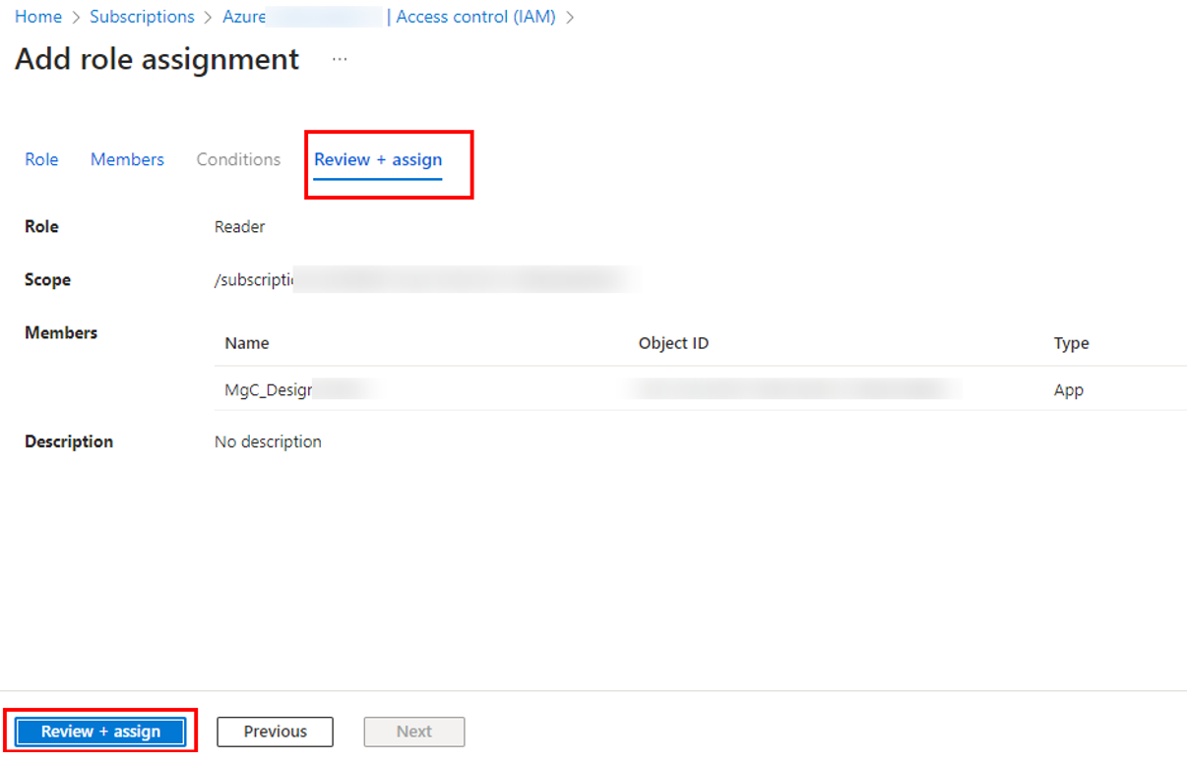Click the App type cell
This screenshot has height=763, width=1187.
pos(1068,390)
